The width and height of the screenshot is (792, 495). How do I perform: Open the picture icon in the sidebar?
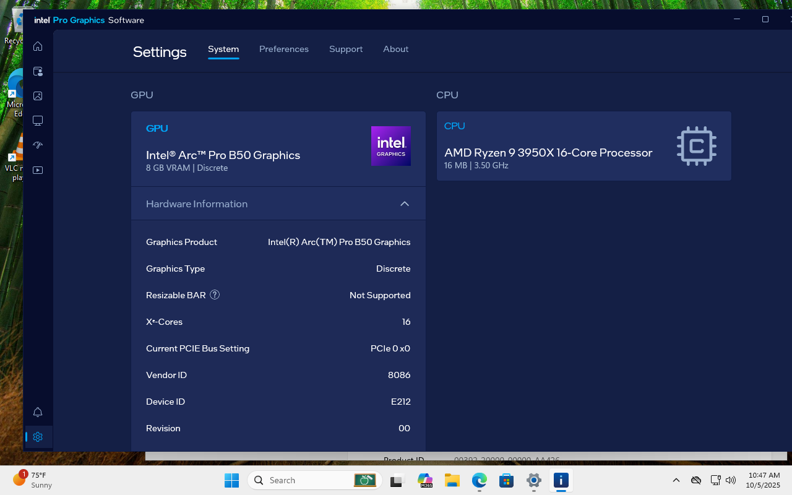click(x=38, y=96)
